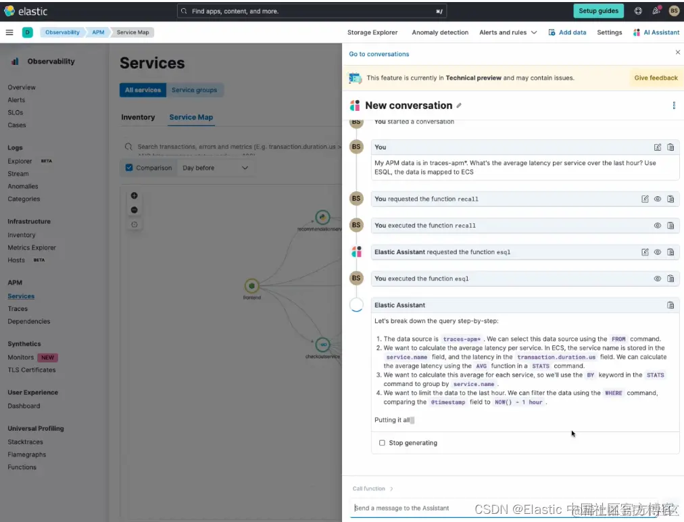The image size is (684, 522).
Task: Center the service map view
Action: coord(135,224)
